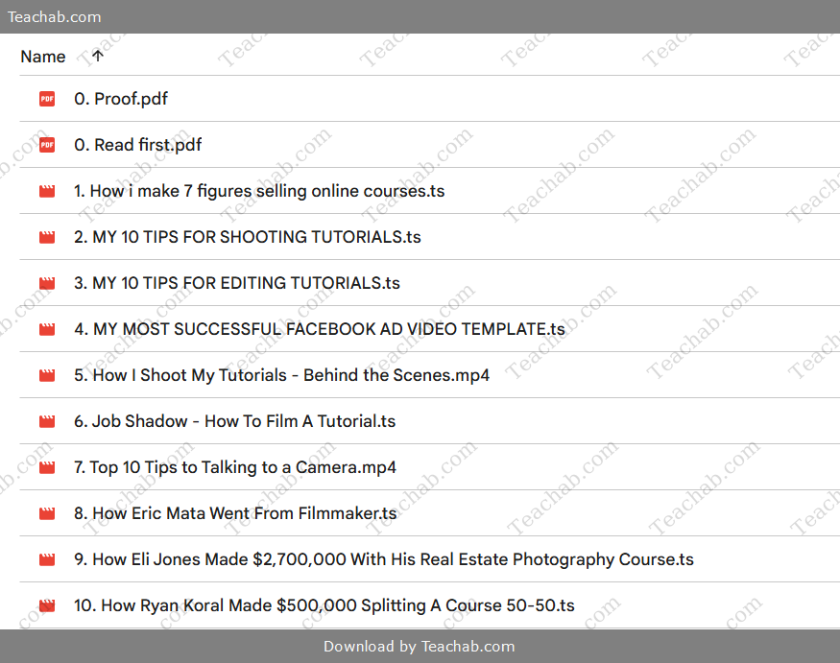Click video icon for Behind the Scenes.mp4

(x=47, y=375)
